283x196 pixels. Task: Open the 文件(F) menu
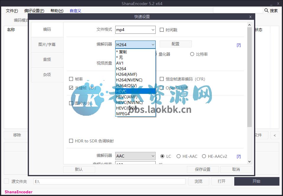(12, 11)
